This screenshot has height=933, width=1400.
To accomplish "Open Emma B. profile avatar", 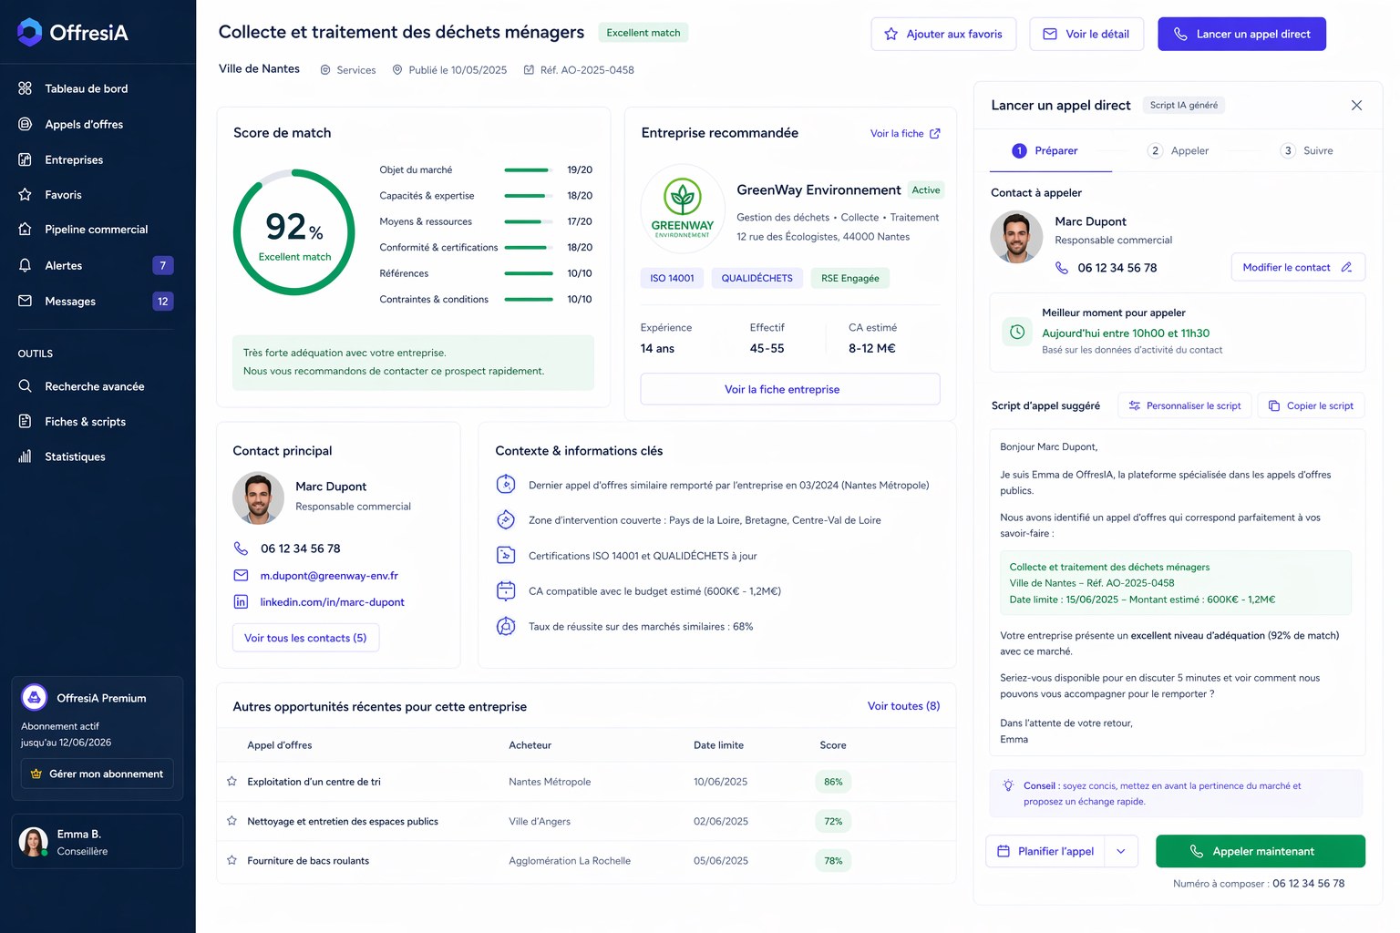I will [35, 842].
